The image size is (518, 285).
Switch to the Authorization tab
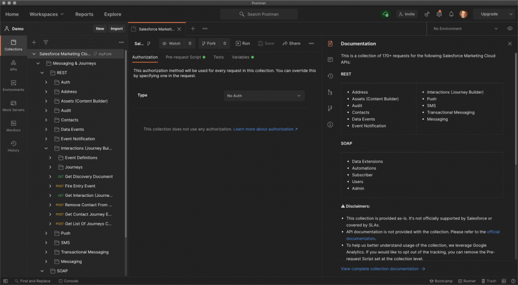(x=144, y=57)
